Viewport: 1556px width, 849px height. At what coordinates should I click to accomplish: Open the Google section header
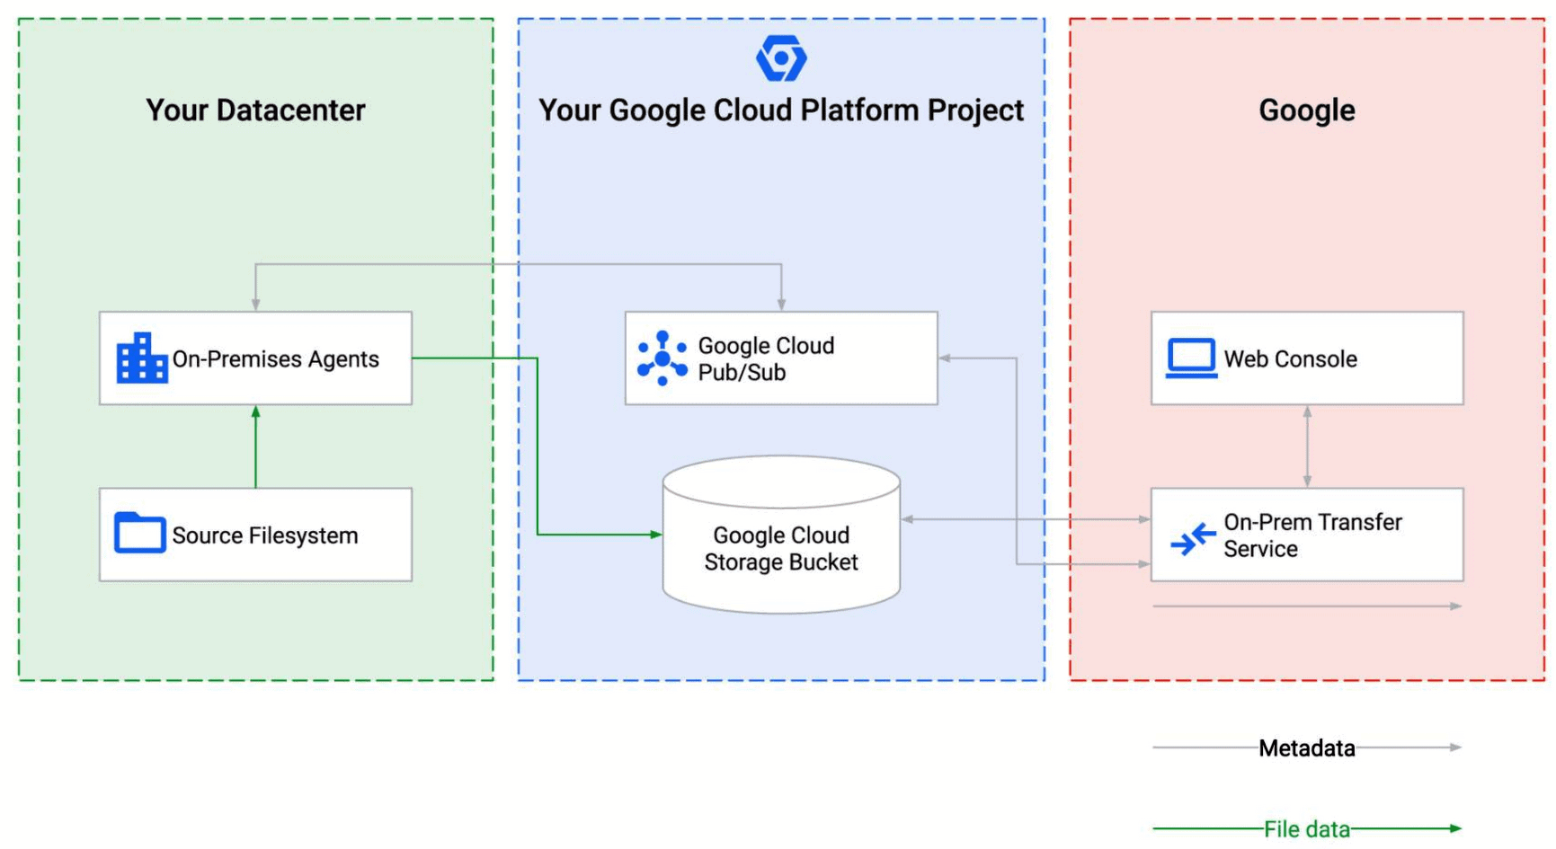coord(1306,111)
